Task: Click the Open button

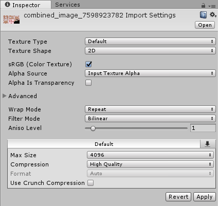Action: click(205, 25)
